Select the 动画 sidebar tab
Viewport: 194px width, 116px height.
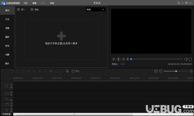7,54
